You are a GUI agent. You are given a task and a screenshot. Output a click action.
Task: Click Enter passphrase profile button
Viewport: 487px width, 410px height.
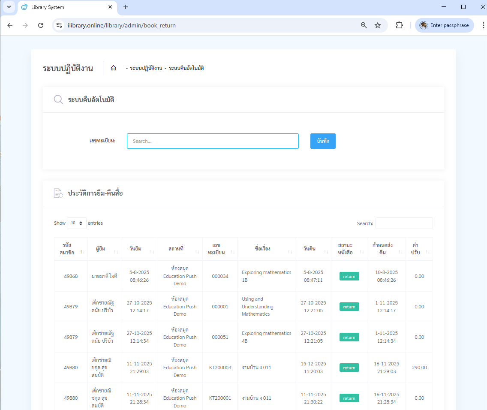click(x=444, y=25)
